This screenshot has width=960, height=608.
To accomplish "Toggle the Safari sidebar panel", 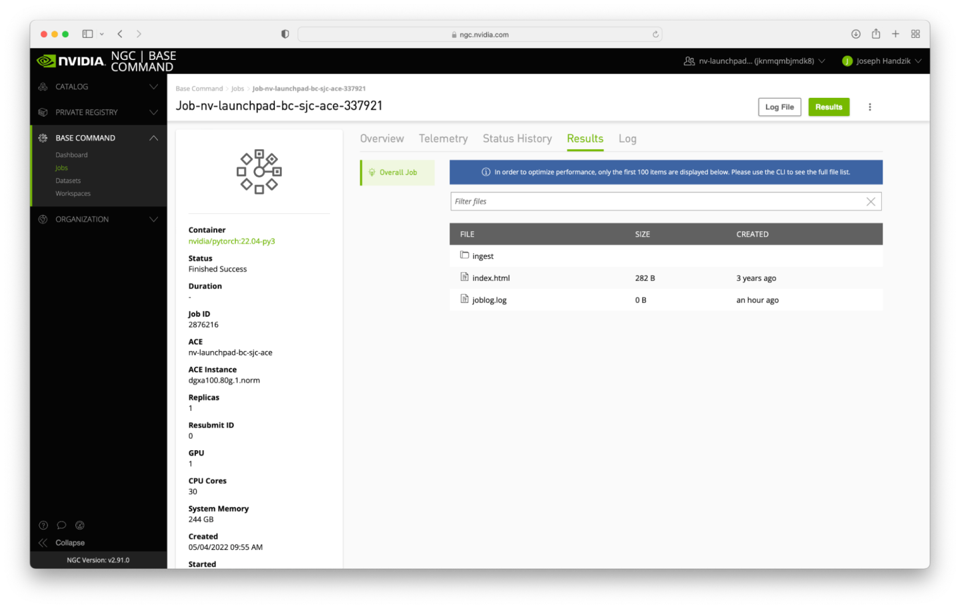I will pyautogui.click(x=87, y=34).
